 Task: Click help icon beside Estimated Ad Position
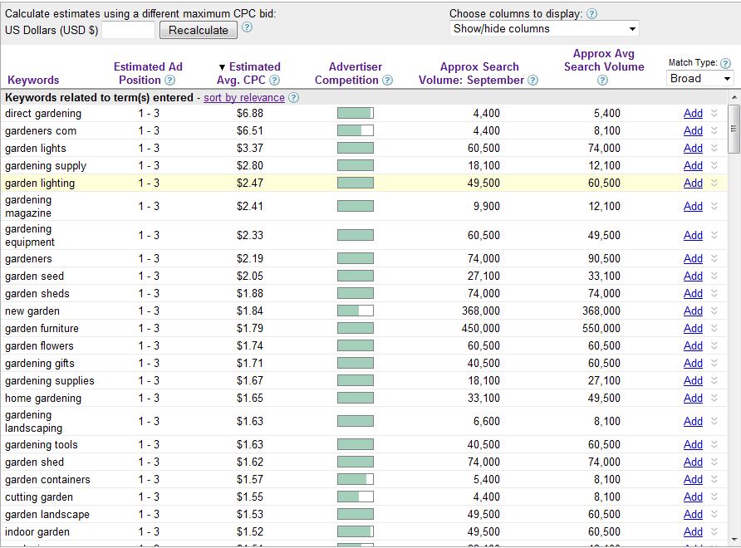[x=170, y=81]
